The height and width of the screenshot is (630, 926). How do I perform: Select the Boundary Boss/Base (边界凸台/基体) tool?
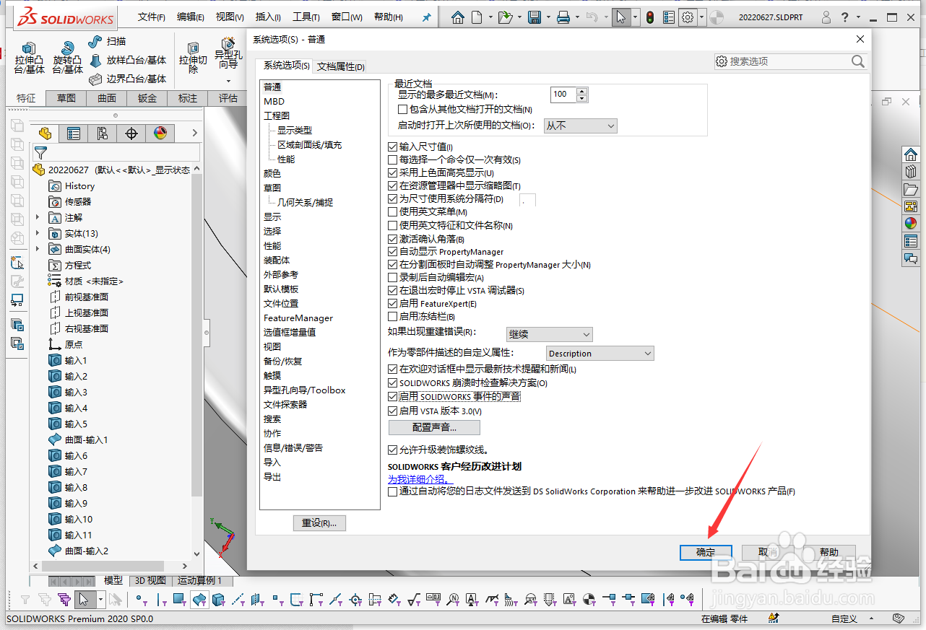tap(127, 79)
